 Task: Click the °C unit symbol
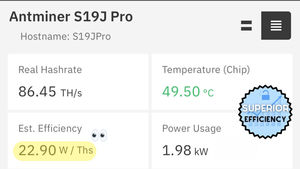(208, 93)
